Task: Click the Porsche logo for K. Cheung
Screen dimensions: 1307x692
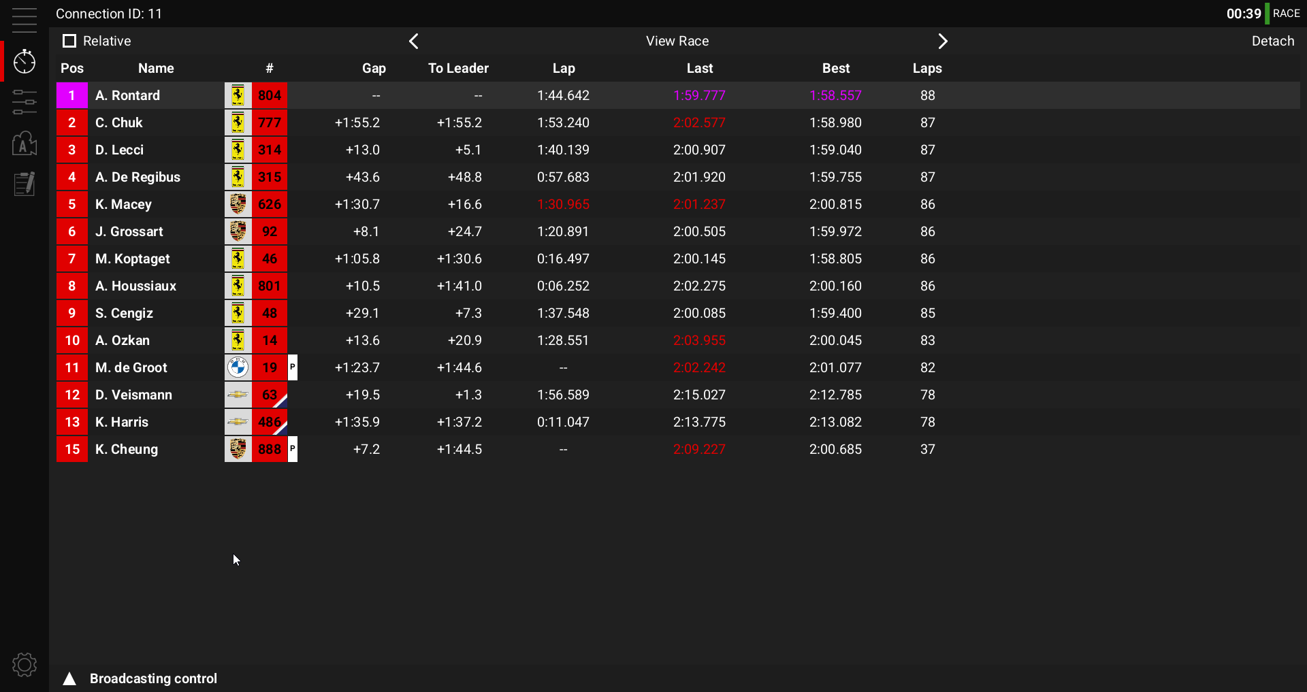Action: click(x=238, y=449)
